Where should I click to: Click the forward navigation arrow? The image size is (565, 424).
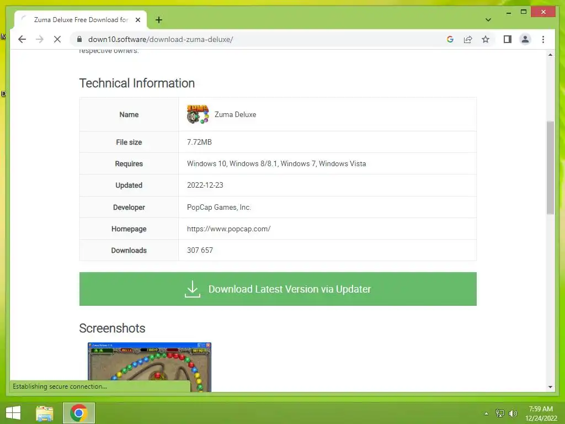point(40,39)
